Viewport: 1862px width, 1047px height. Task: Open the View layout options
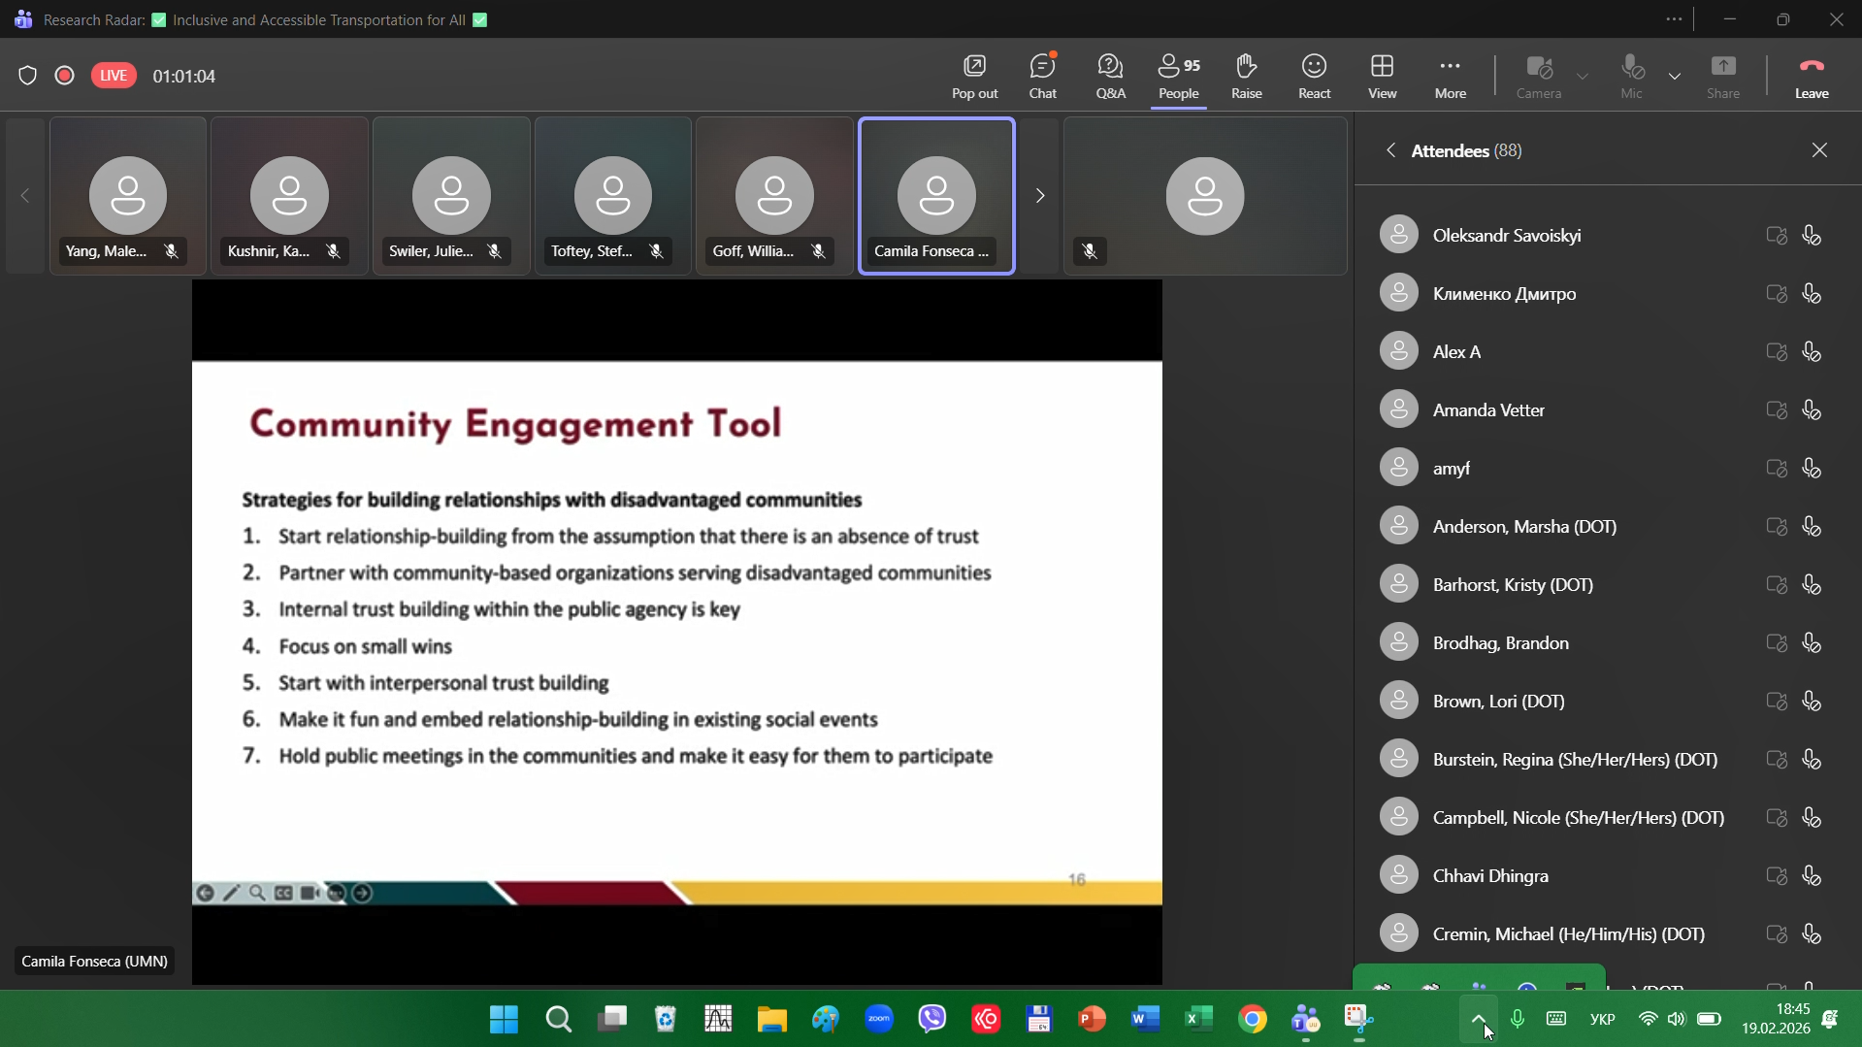[x=1382, y=76]
